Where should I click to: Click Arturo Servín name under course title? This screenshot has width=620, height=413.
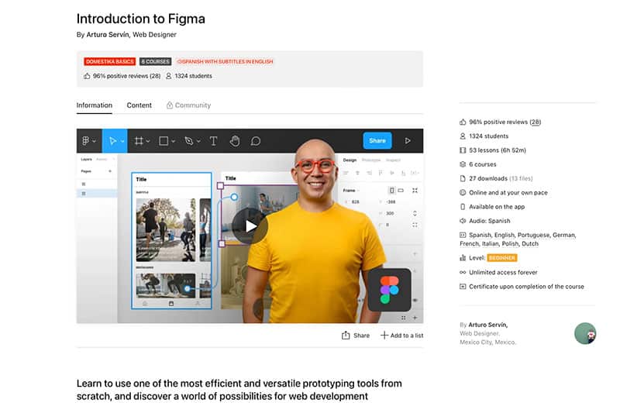click(108, 35)
